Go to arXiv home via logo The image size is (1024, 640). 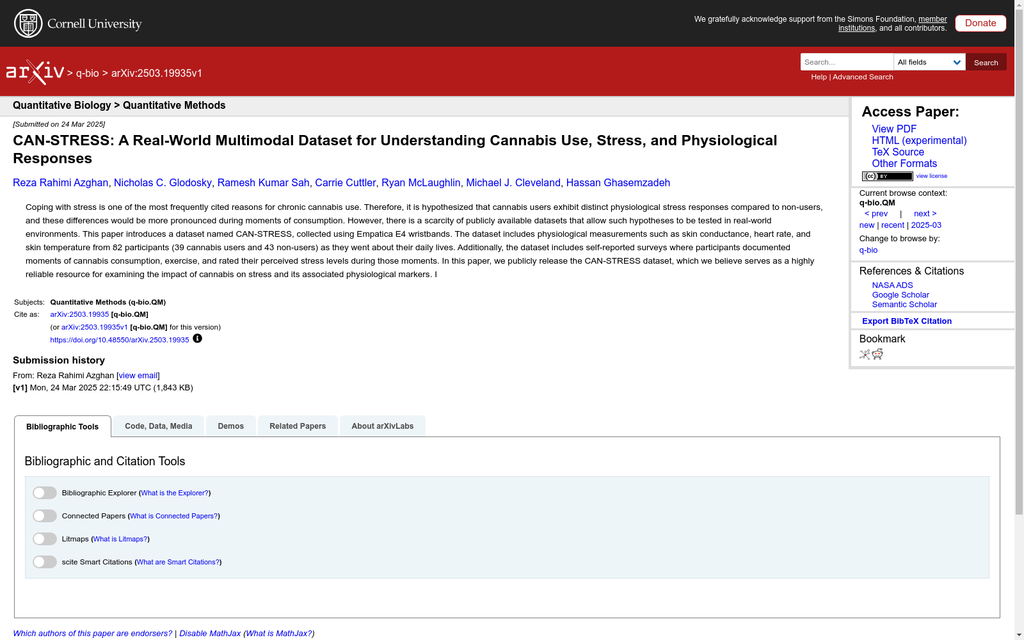click(x=35, y=72)
